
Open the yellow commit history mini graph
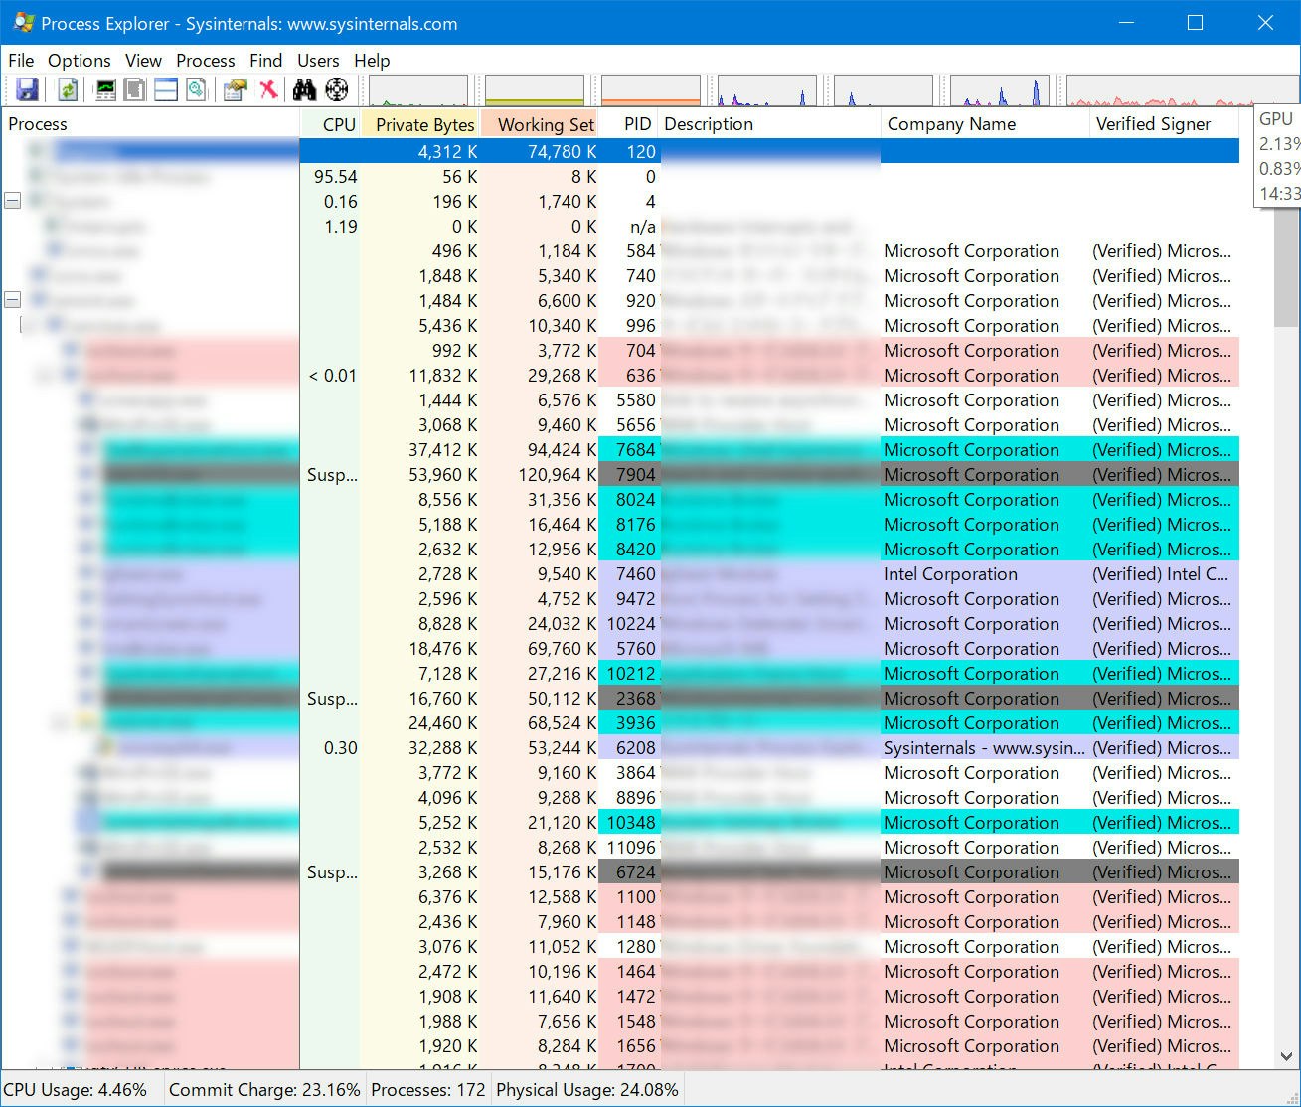(x=535, y=90)
